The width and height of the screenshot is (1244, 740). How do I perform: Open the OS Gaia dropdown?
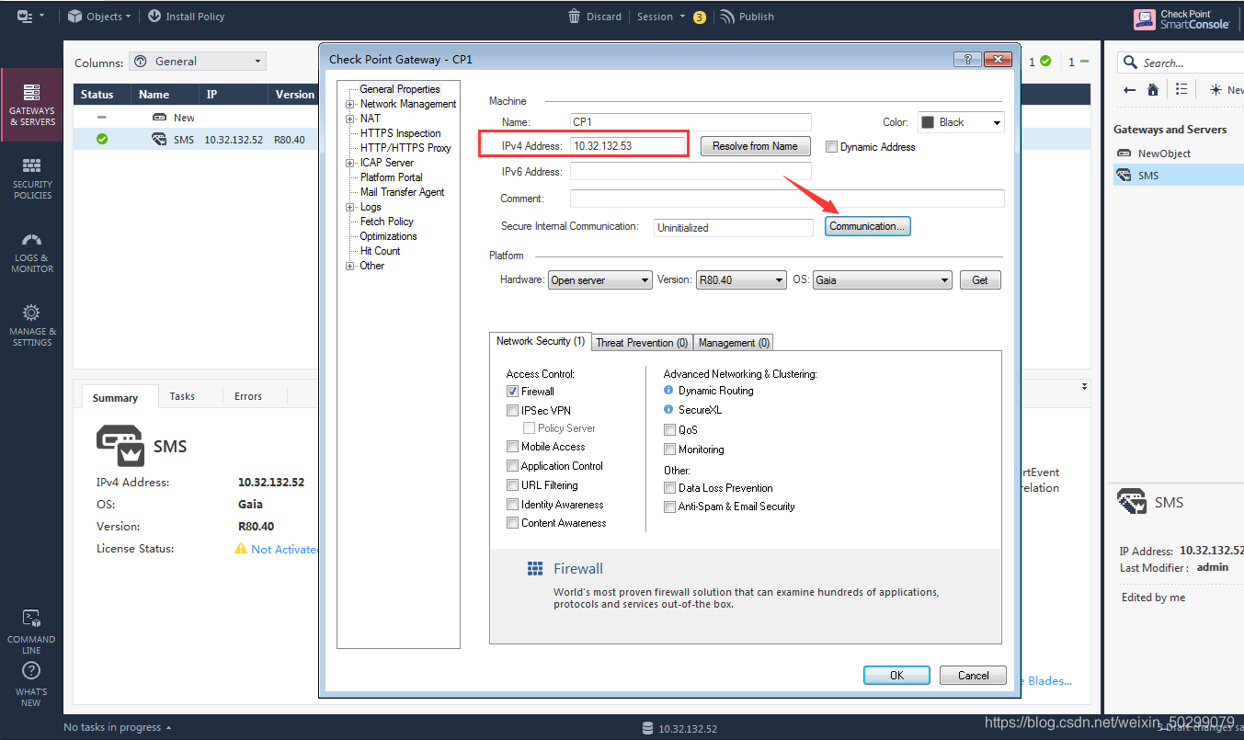[x=883, y=280]
